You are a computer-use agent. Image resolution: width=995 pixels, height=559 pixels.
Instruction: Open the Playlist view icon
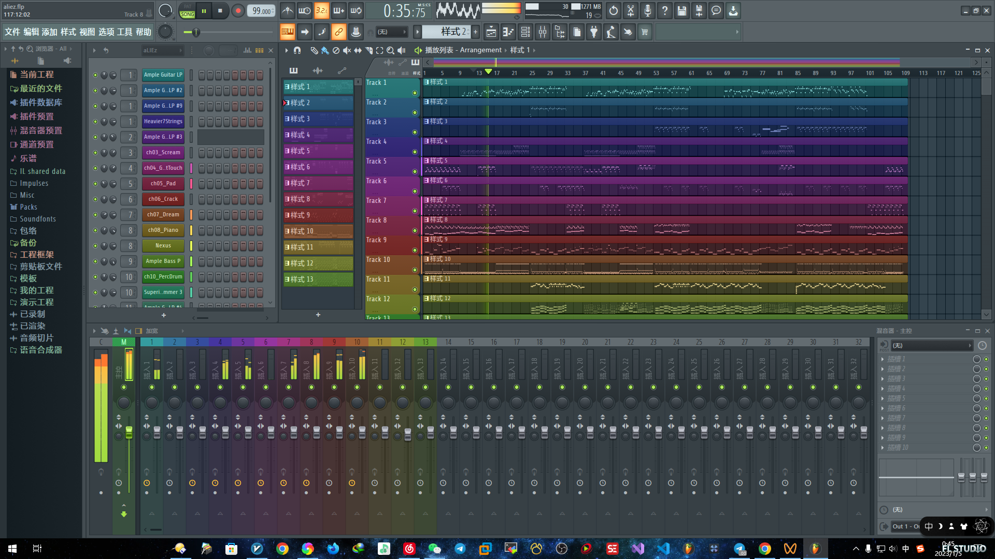[x=491, y=32]
